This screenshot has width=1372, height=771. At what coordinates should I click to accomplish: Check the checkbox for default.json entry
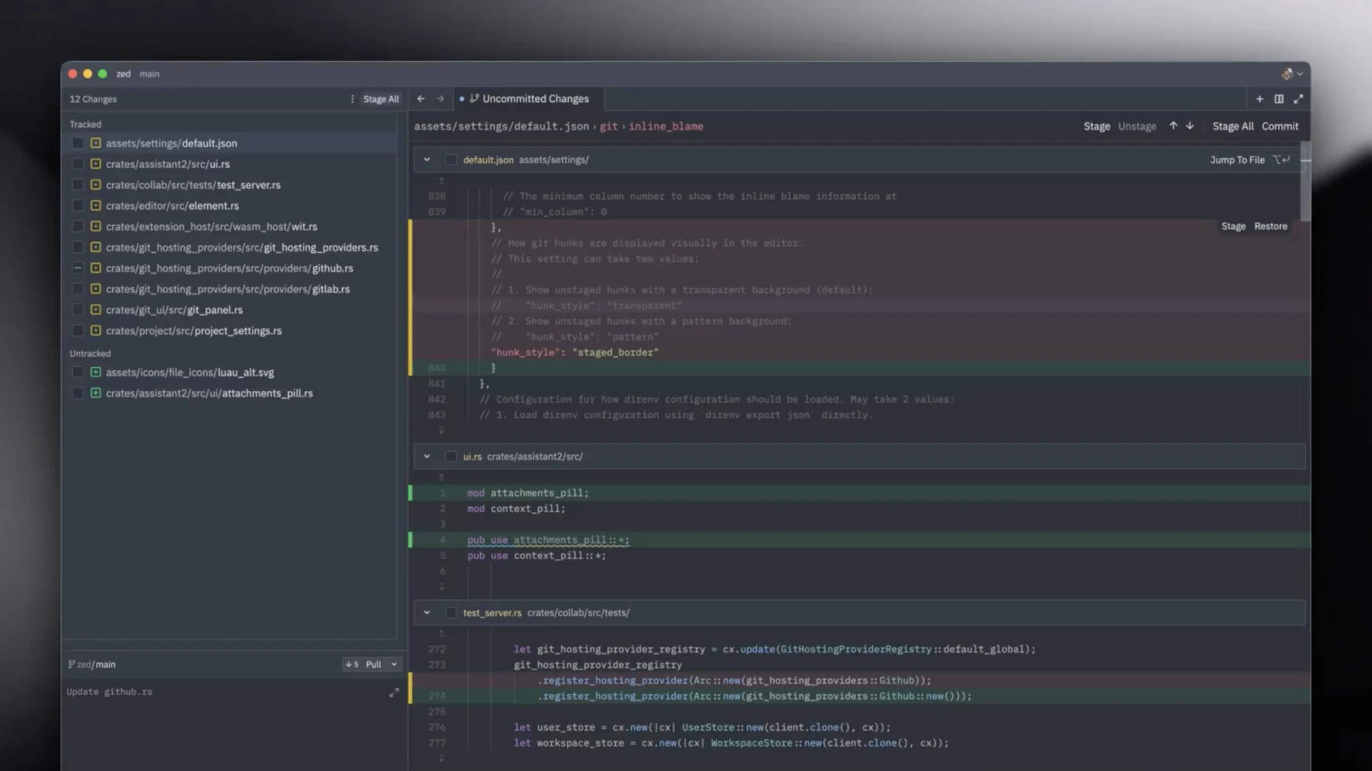[x=78, y=143]
